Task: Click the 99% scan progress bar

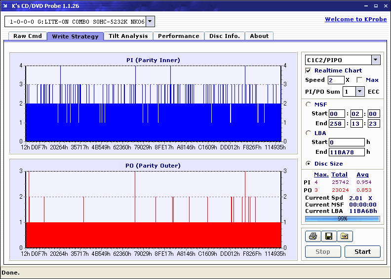Action: tap(342, 218)
